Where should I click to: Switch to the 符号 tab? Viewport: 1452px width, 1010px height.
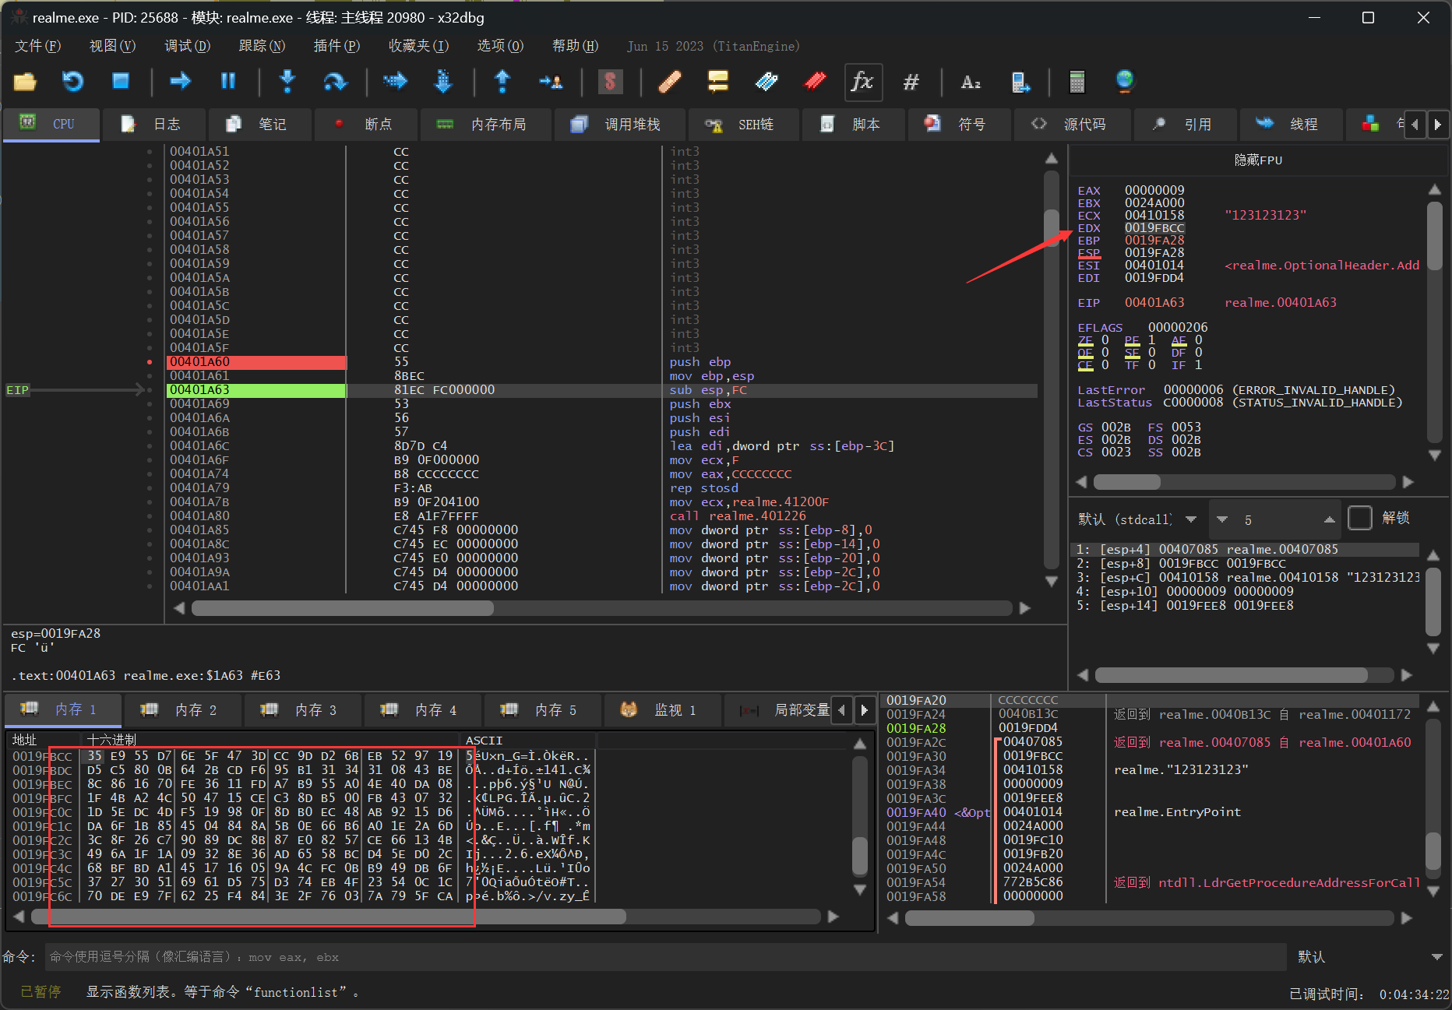point(958,125)
